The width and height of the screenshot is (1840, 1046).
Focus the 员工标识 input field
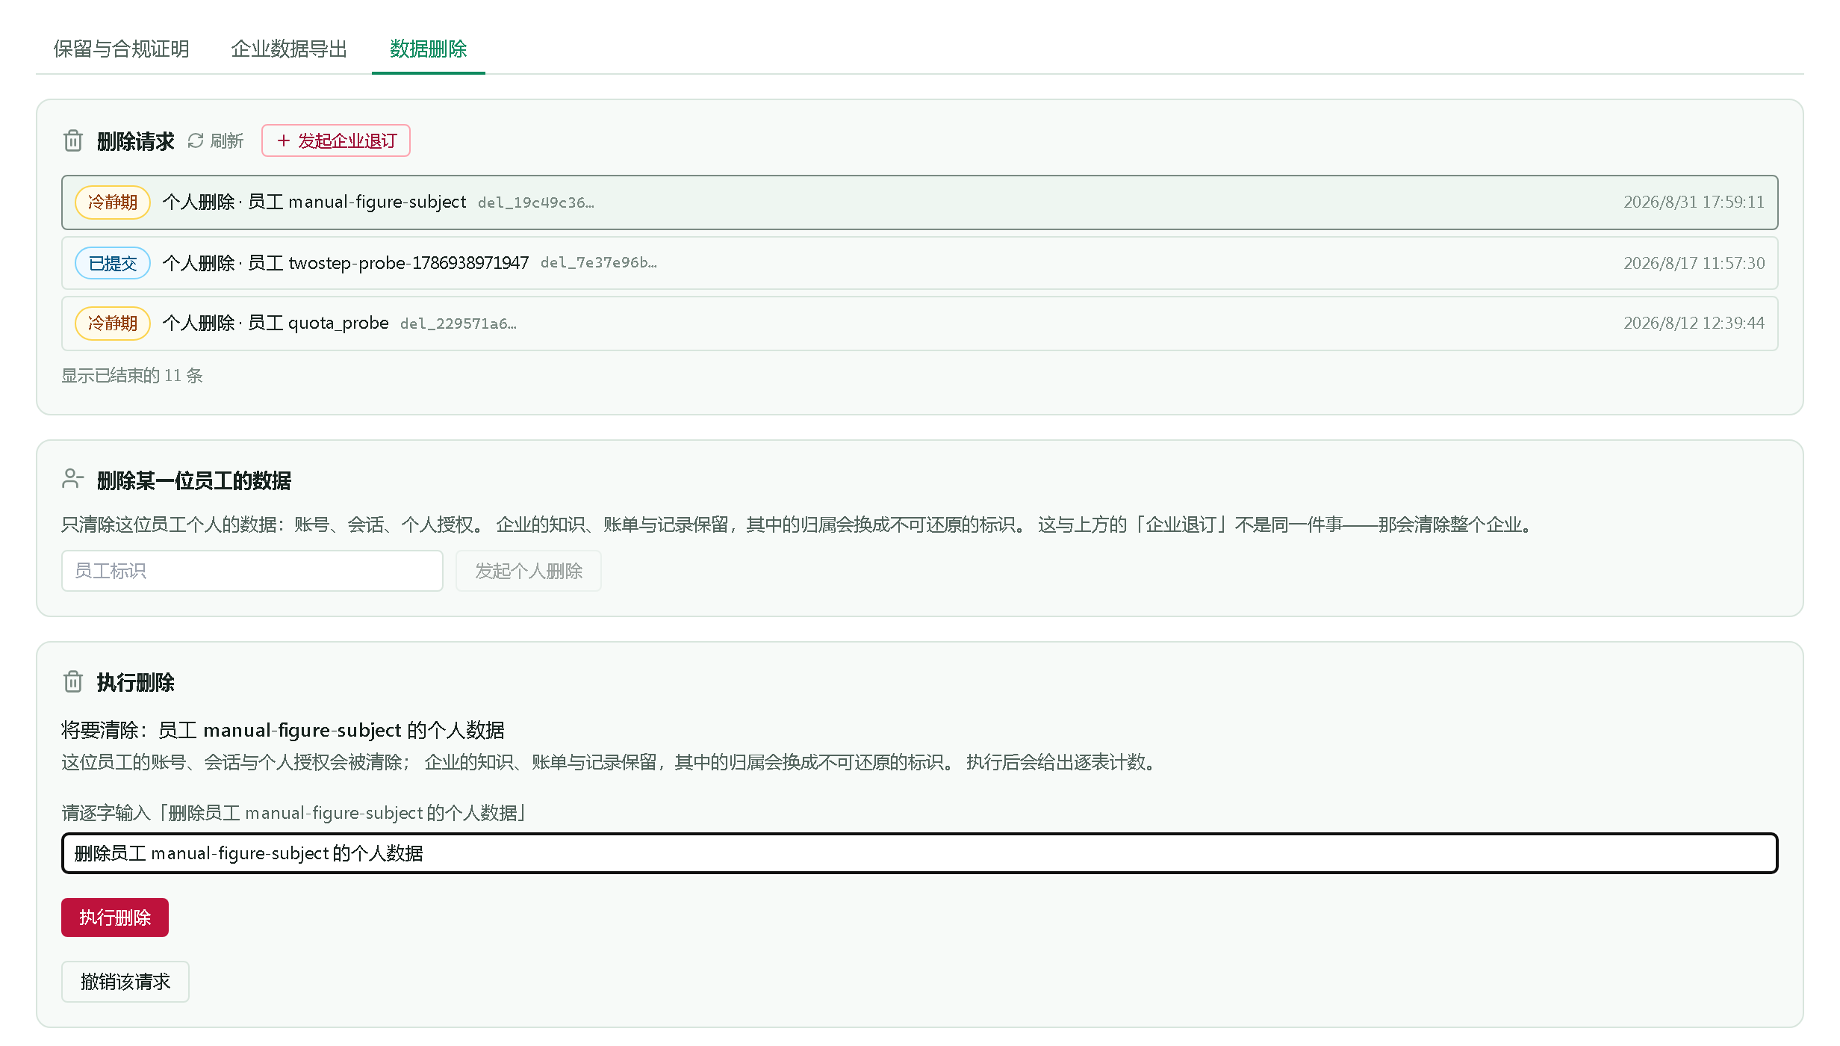[x=252, y=571]
